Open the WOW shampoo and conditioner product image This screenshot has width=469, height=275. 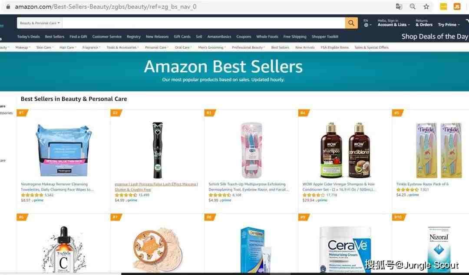pos(346,150)
